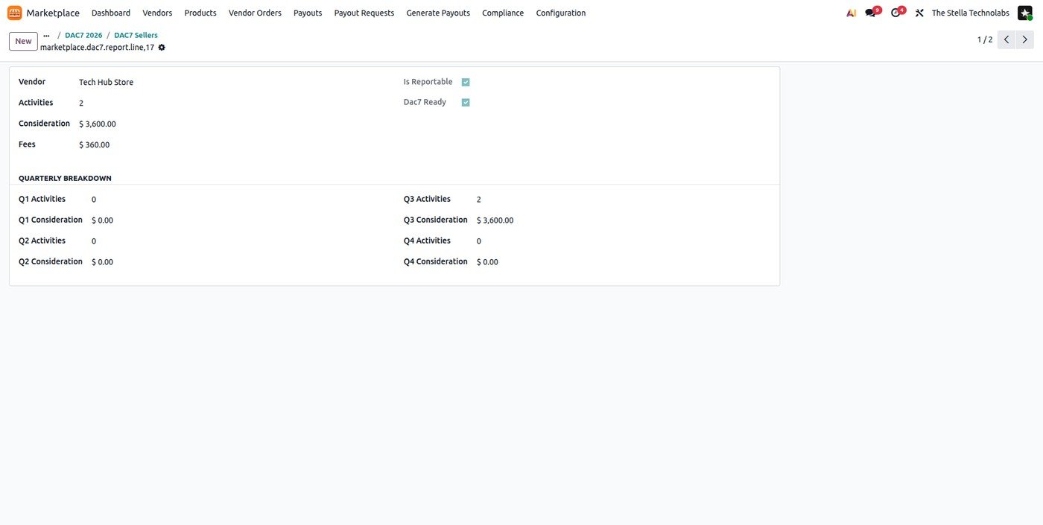Click the Q3 Consideration value $ 3,600.00
Screen dimensions: 1043x525
[495, 220]
